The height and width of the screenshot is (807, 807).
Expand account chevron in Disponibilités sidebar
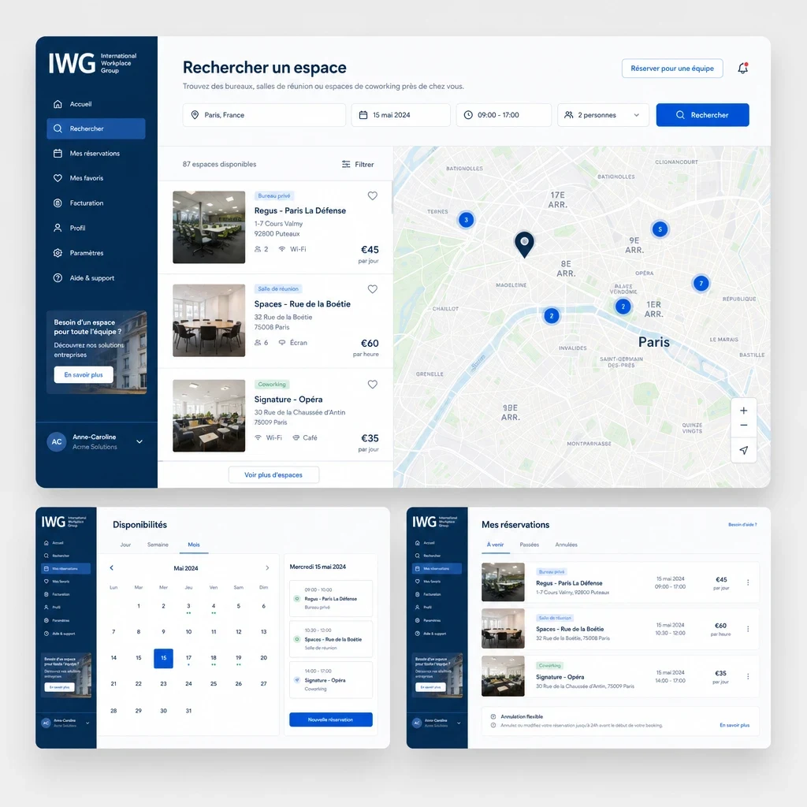87,723
